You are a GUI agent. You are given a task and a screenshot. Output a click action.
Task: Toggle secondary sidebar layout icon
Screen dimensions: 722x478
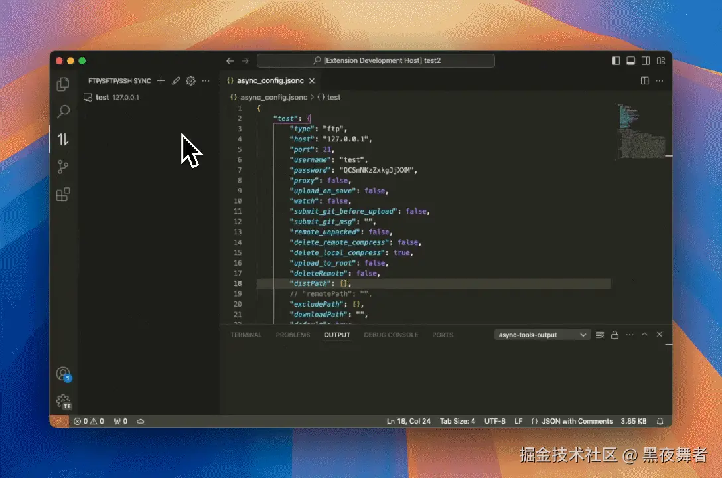[x=646, y=61]
